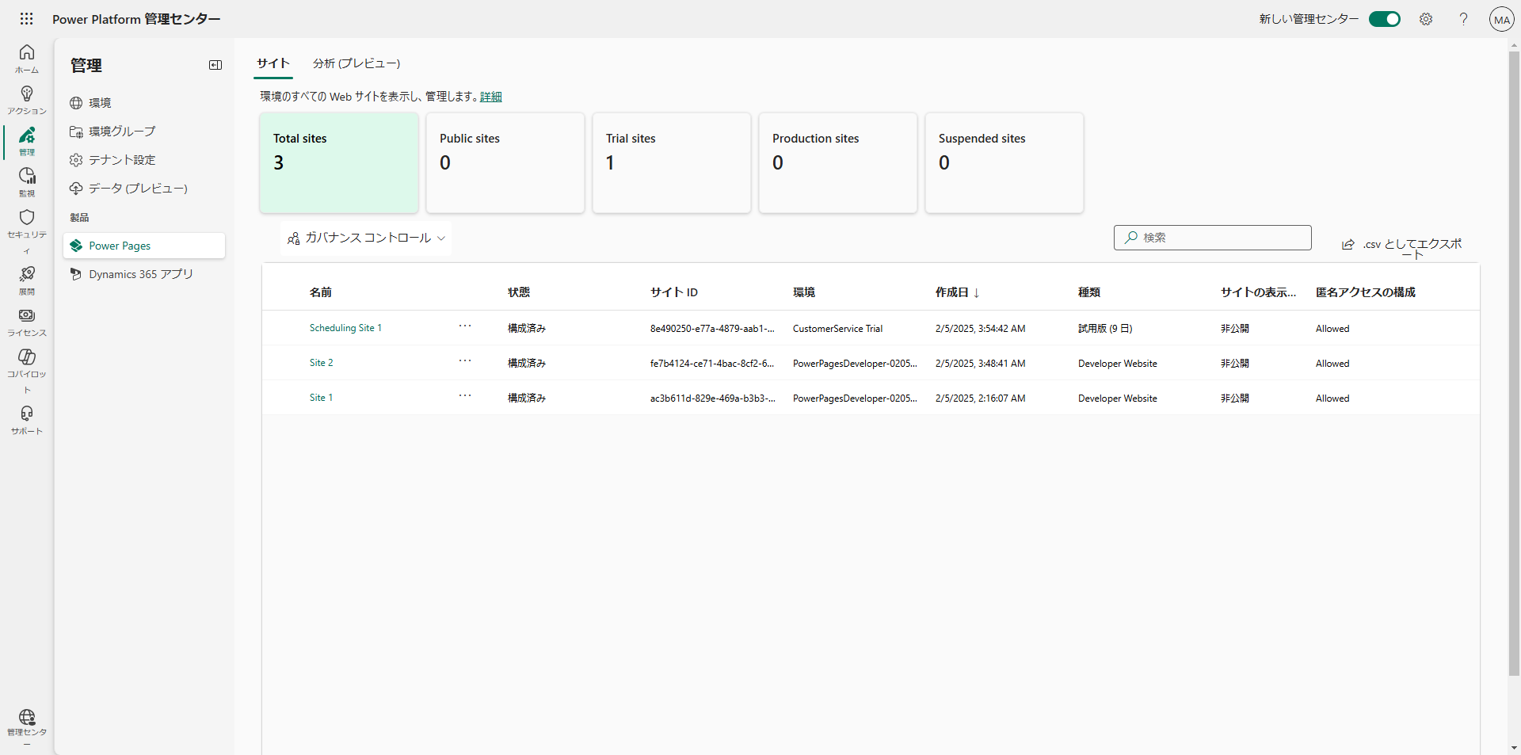Sort by 状態 column header
This screenshot has height=755, width=1521.
(x=519, y=292)
